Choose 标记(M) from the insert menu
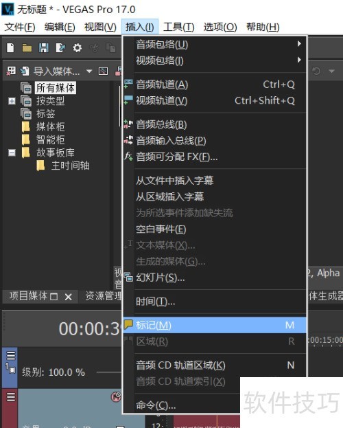The height and width of the screenshot is (428, 343). point(215,325)
